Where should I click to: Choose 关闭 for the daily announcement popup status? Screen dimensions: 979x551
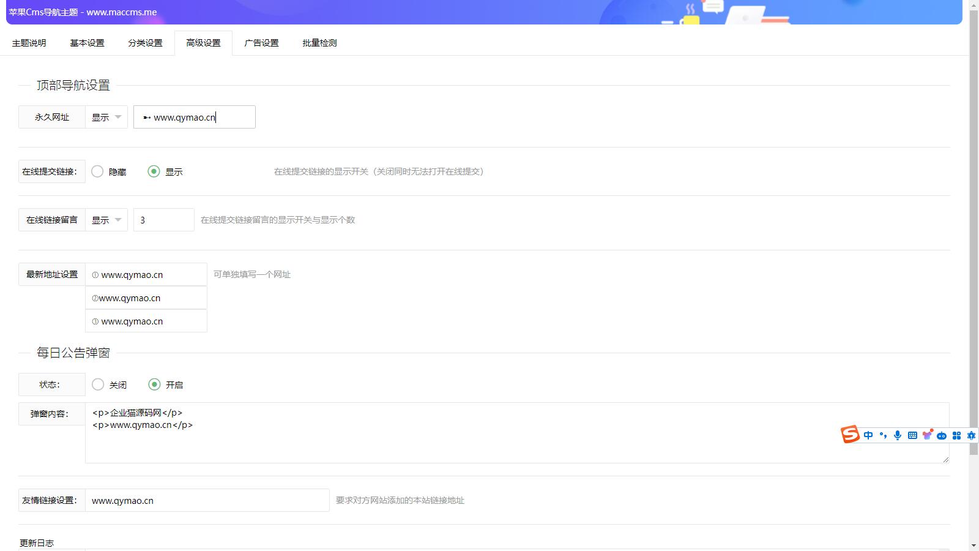pyautogui.click(x=98, y=384)
